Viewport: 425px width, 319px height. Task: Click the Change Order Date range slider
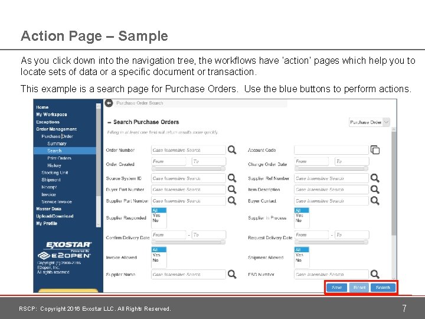point(332,169)
